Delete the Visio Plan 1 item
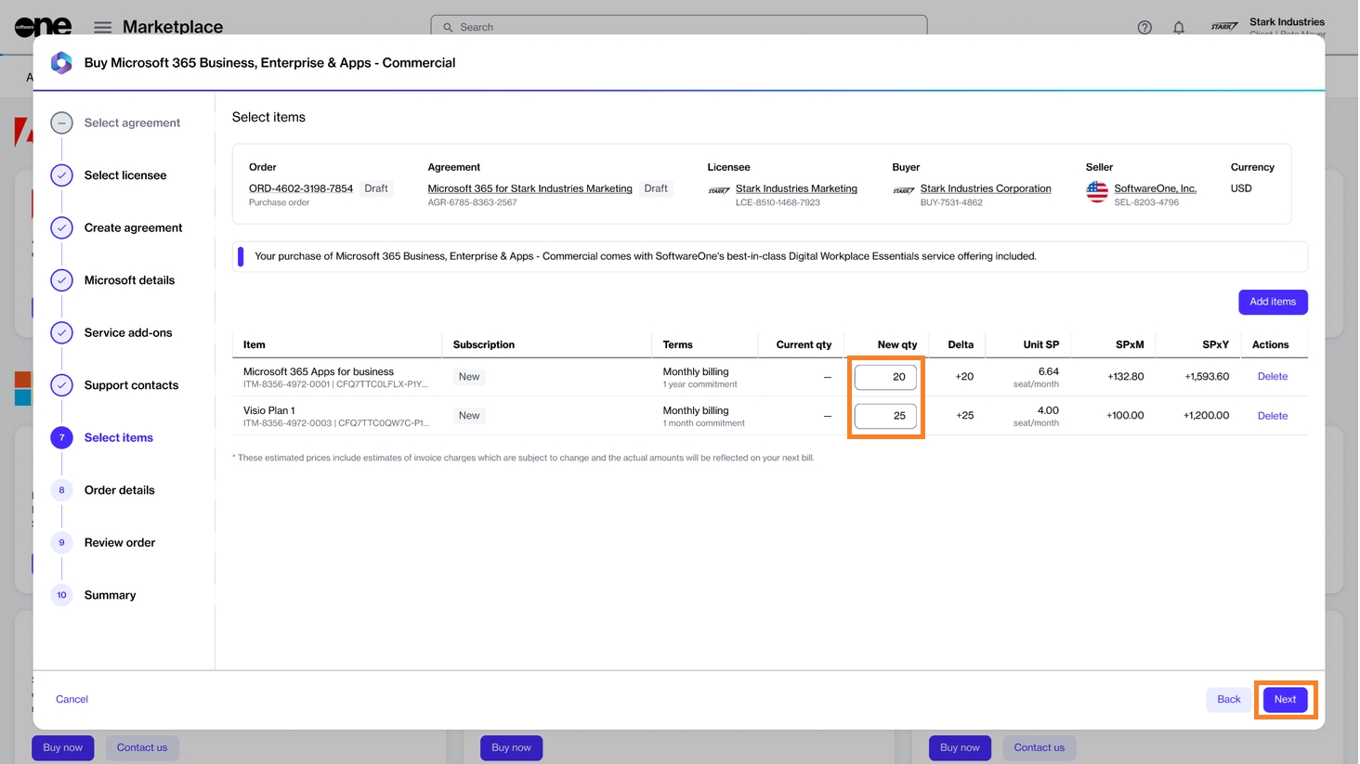Image resolution: width=1360 pixels, height=764 pixels. pyautogui.click(x=1272, y=416)
